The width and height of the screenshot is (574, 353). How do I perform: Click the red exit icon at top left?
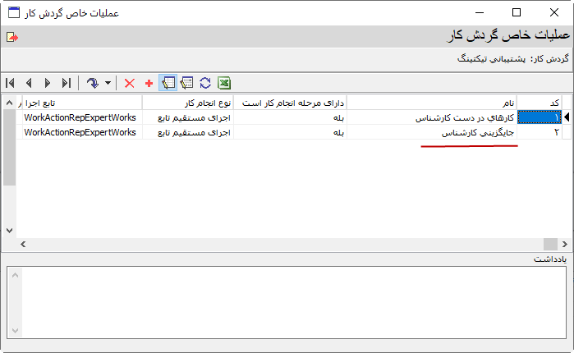click(11, 37)
